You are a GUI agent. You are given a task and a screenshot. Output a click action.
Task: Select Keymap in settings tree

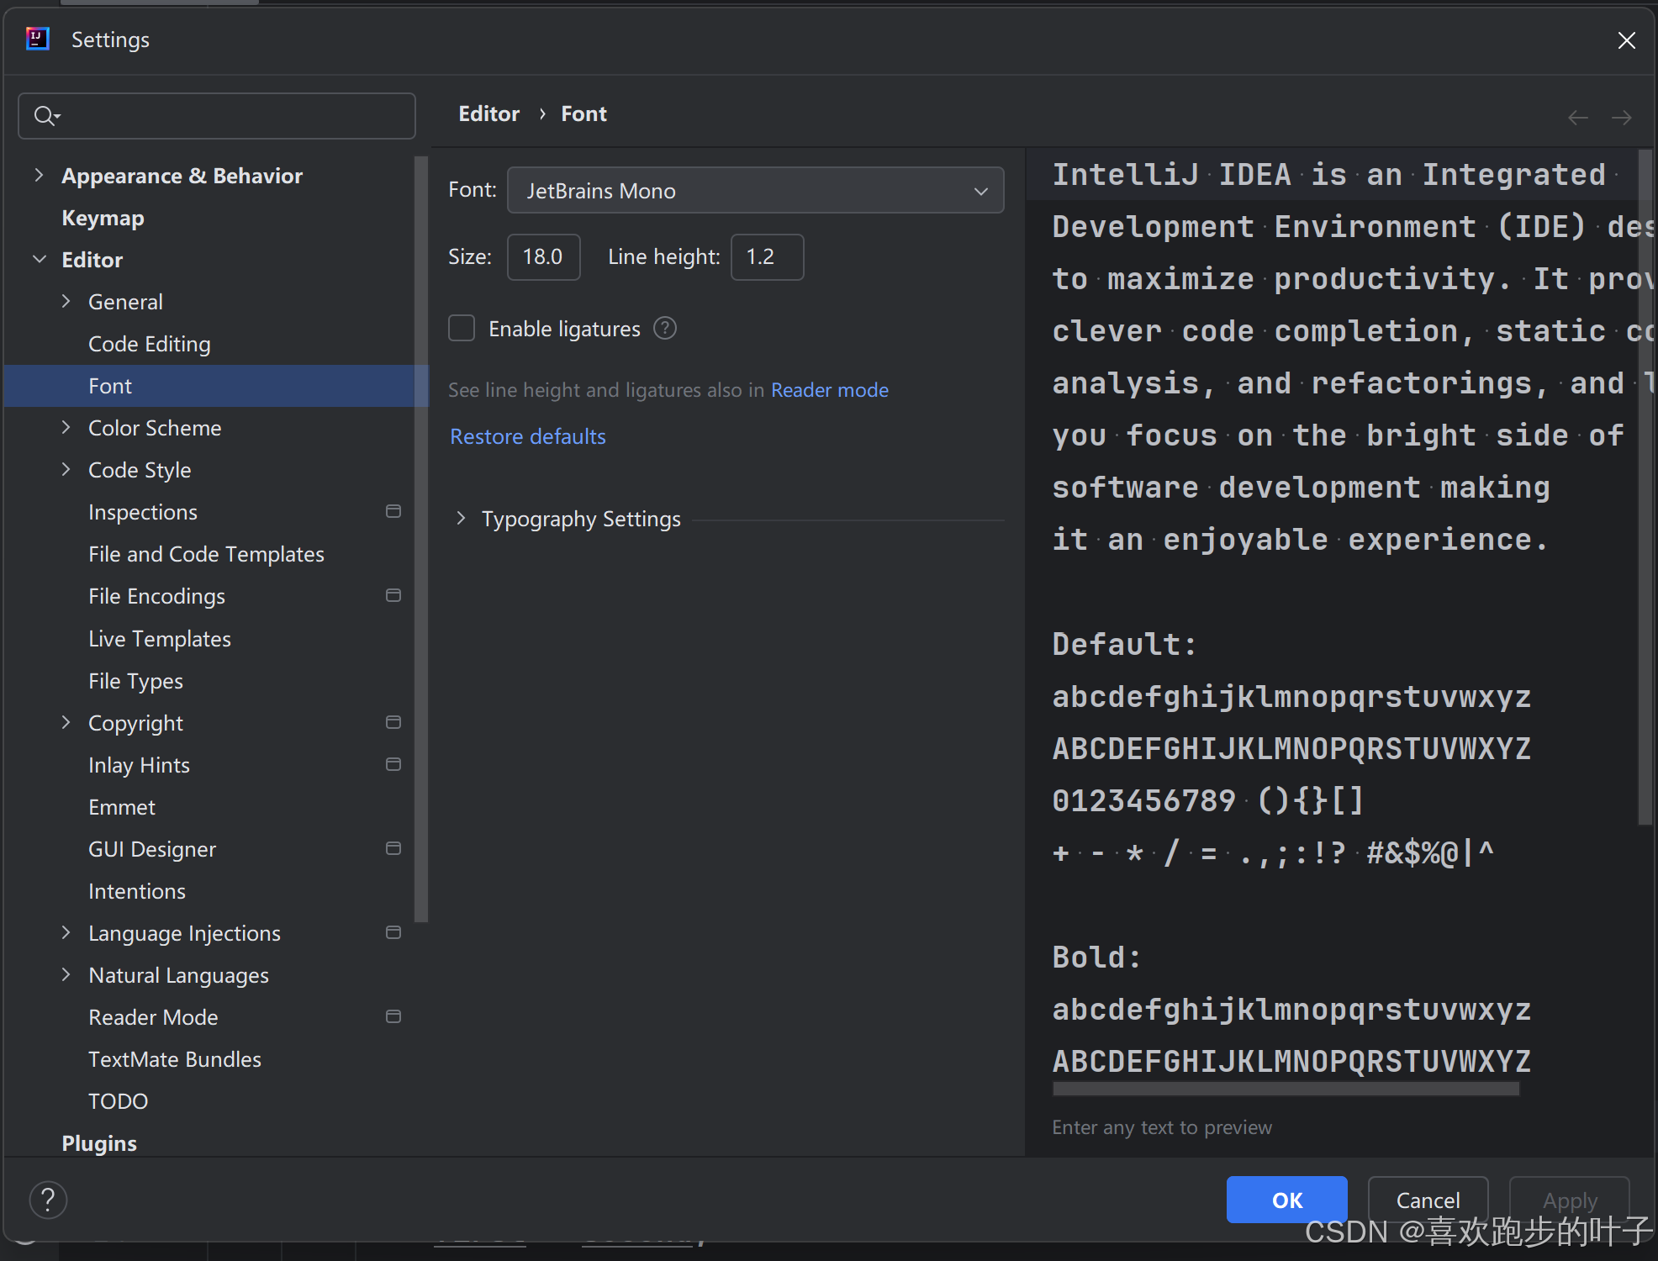[103, 218]
